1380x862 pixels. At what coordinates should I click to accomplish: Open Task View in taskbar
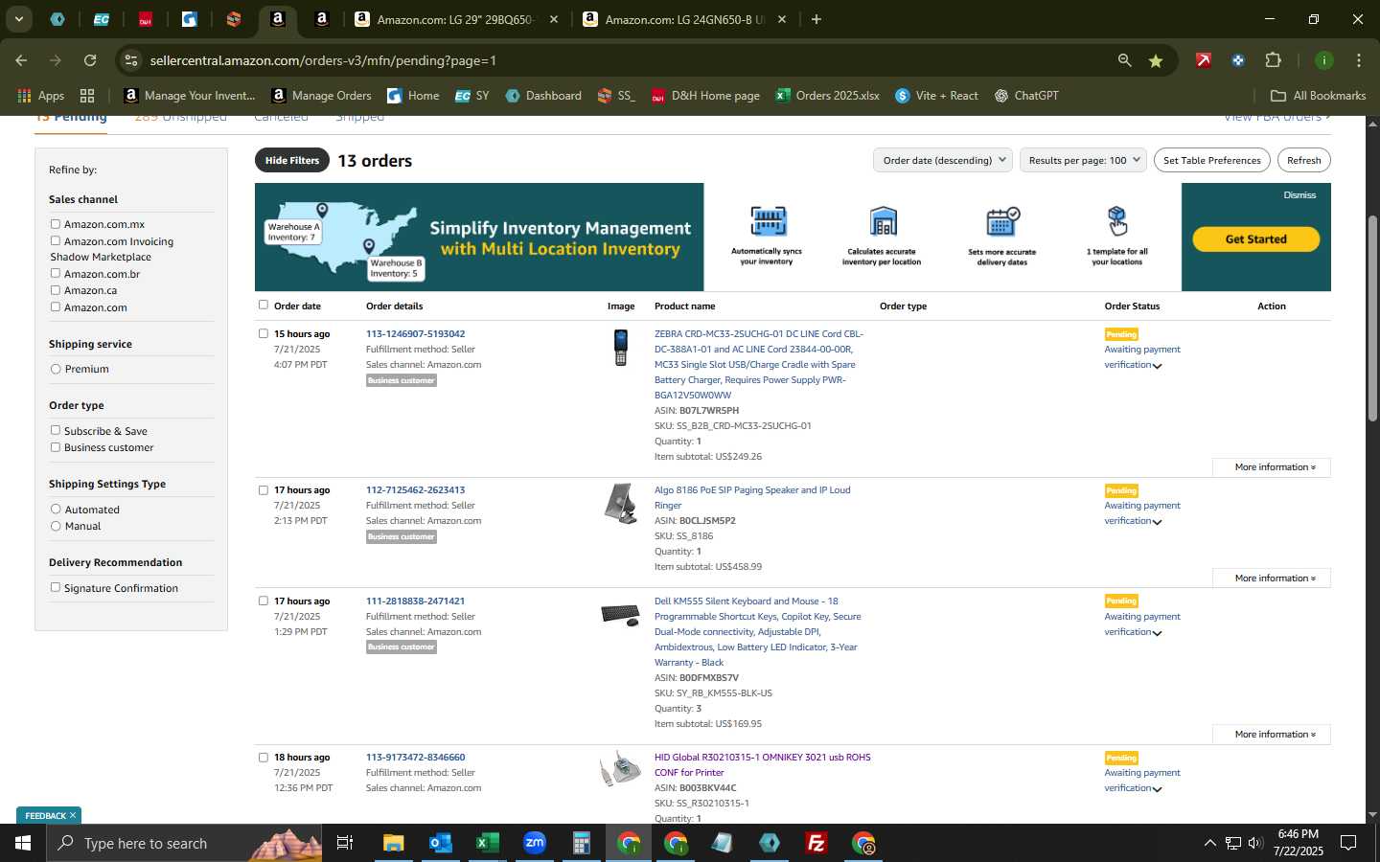coord(344,843)
